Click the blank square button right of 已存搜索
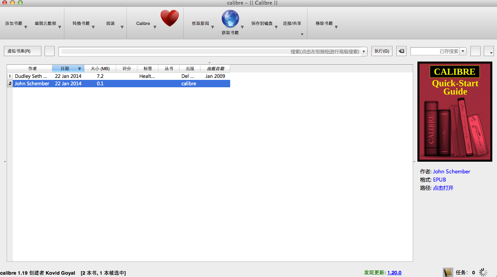Viewport: 497px width, 277px height. (x=475, y=51)
